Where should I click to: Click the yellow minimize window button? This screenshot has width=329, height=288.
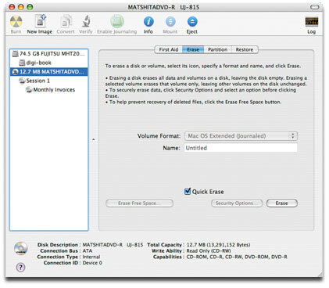pos(21,7)
